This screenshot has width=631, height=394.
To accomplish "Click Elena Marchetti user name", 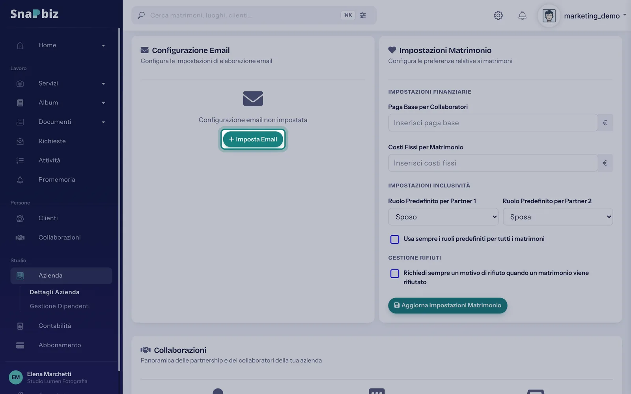I will click(x=49, y=374).
